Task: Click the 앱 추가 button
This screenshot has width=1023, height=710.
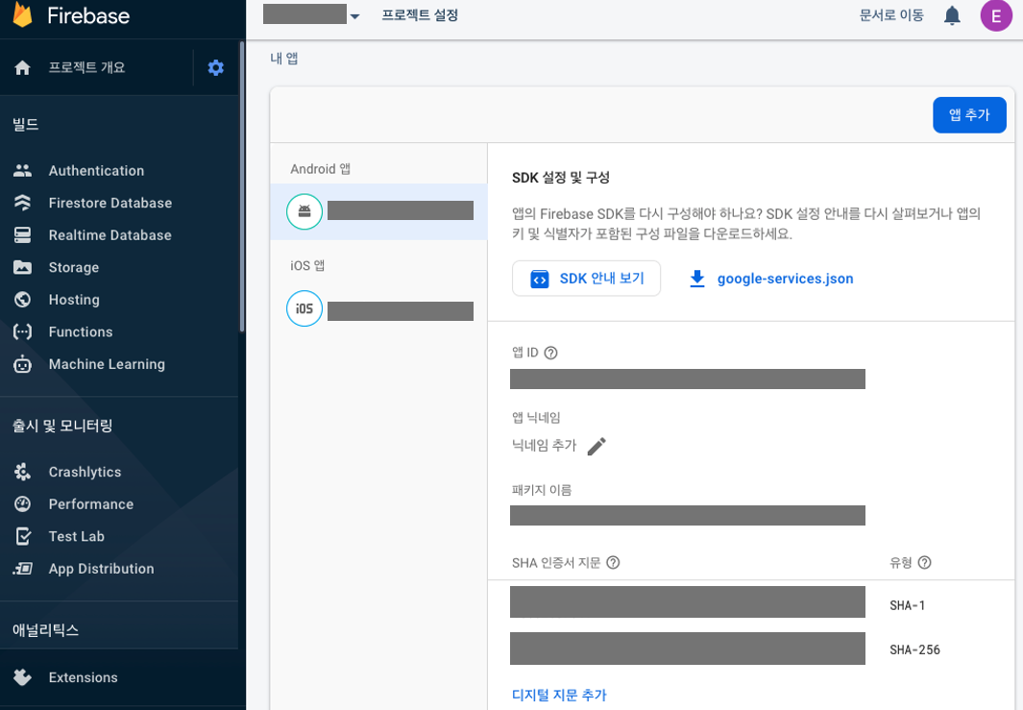Action: tap(969, 115)
